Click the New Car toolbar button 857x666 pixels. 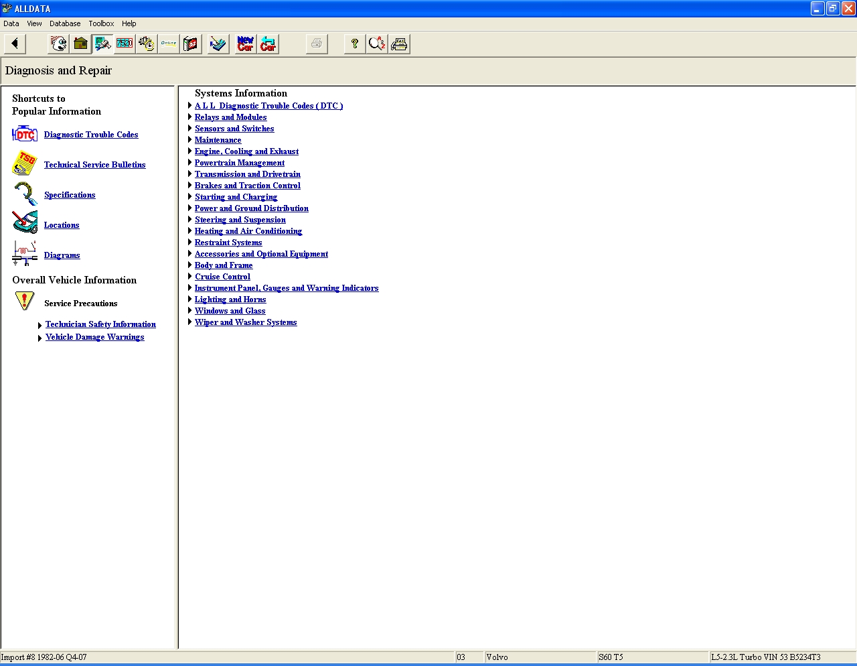pos(246,44)
